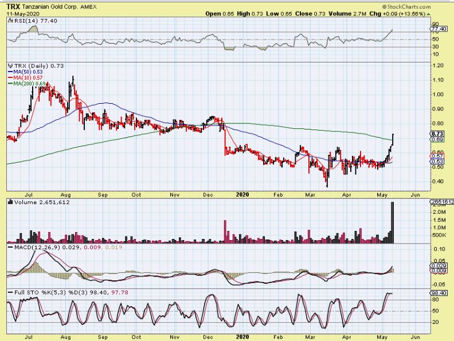Image resolution: width=454 pixels, height=341 pixels.
Task: Click the Chg +0.09 (+13.56%) value
Action: pyautogui.click(x=397, y=14)
